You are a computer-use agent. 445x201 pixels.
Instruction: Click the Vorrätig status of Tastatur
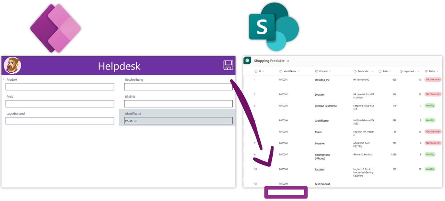click(x=430, y=169)
